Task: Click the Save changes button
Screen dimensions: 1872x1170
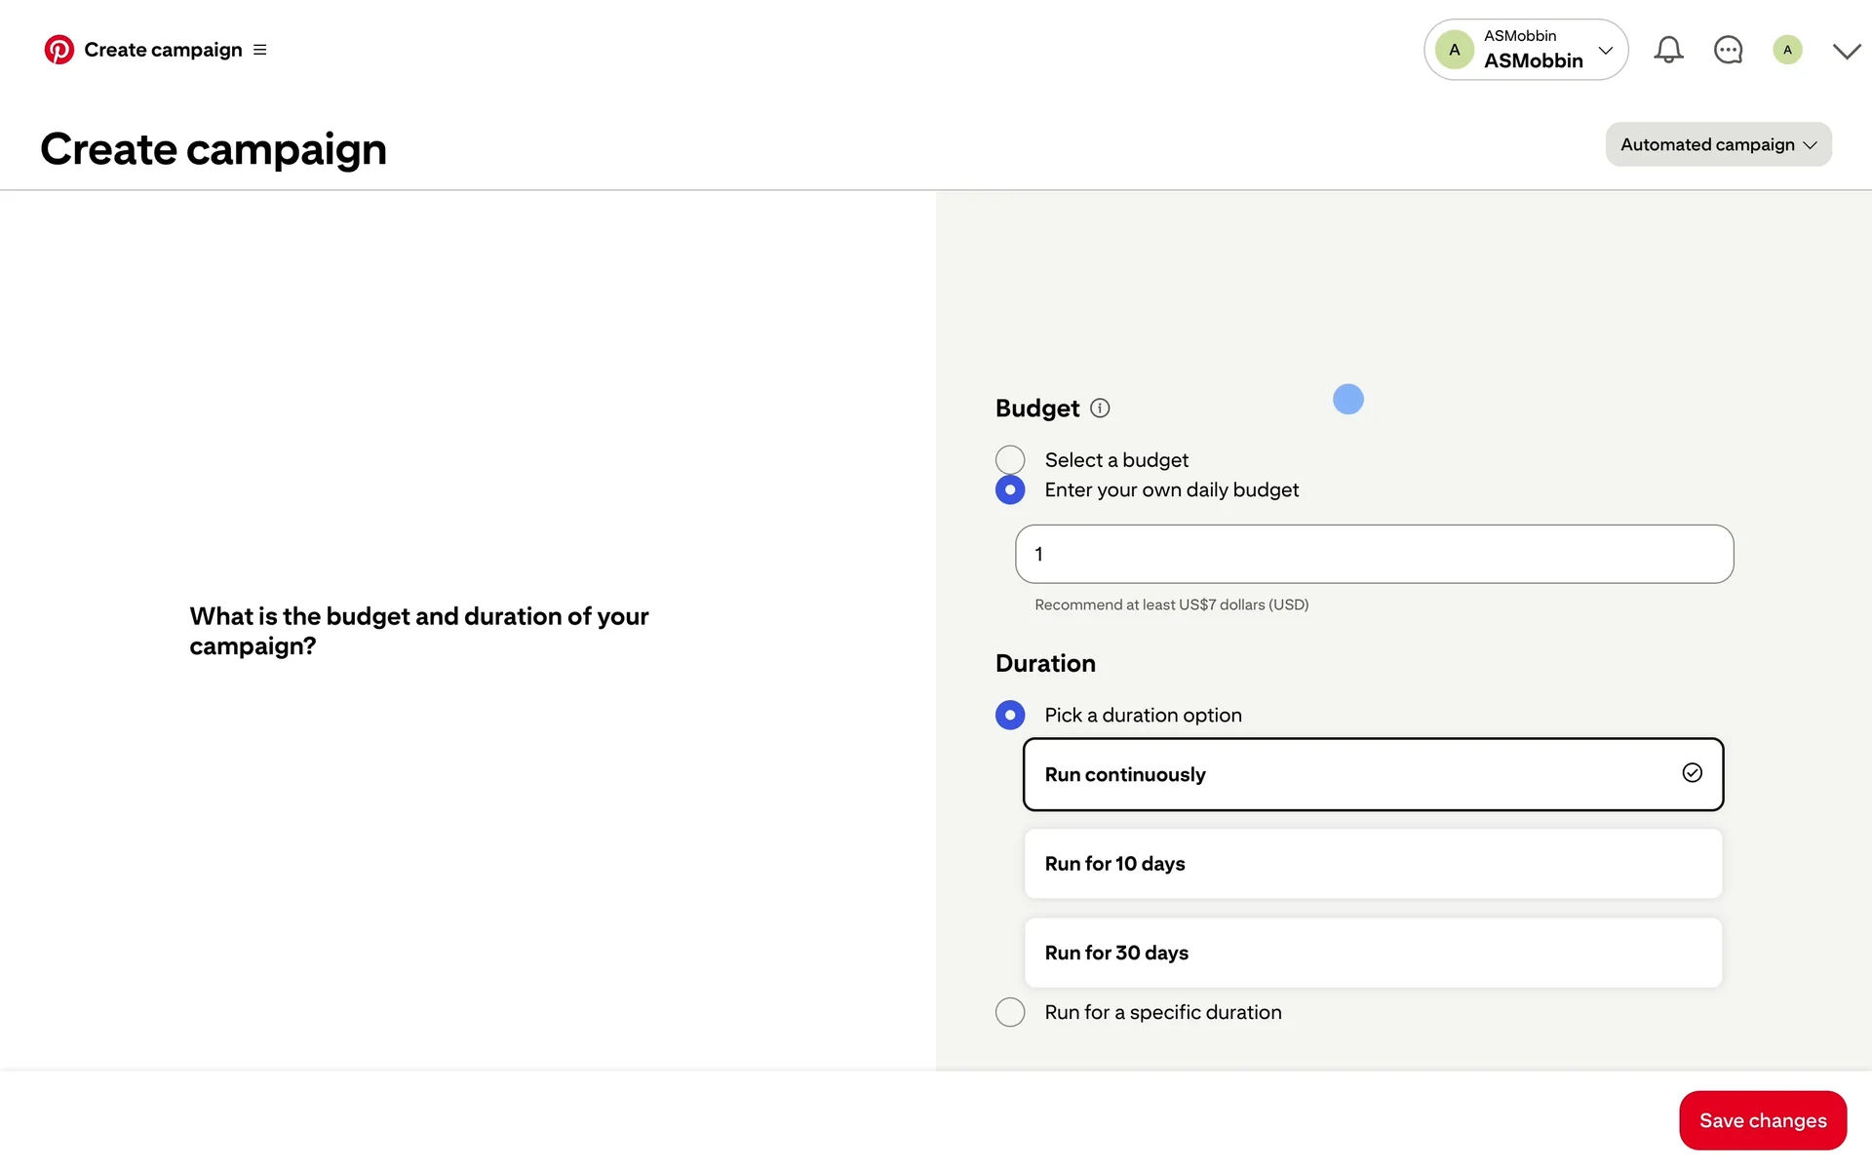Action: pyautogui.click(x=1762, y=1120)
